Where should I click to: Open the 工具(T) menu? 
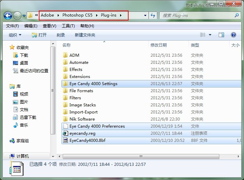point(68,26)
